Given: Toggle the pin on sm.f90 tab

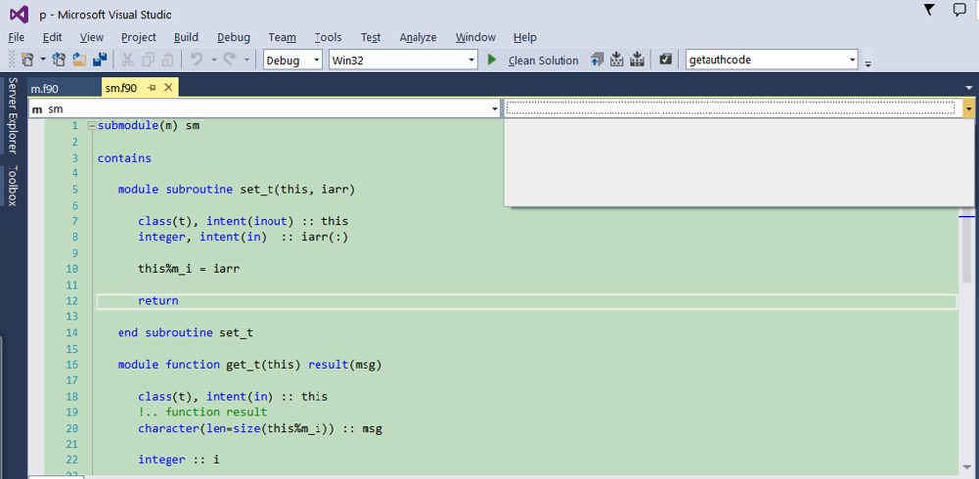Looking at the screenshot, I should pyautogui.click(x=151, y=88).
